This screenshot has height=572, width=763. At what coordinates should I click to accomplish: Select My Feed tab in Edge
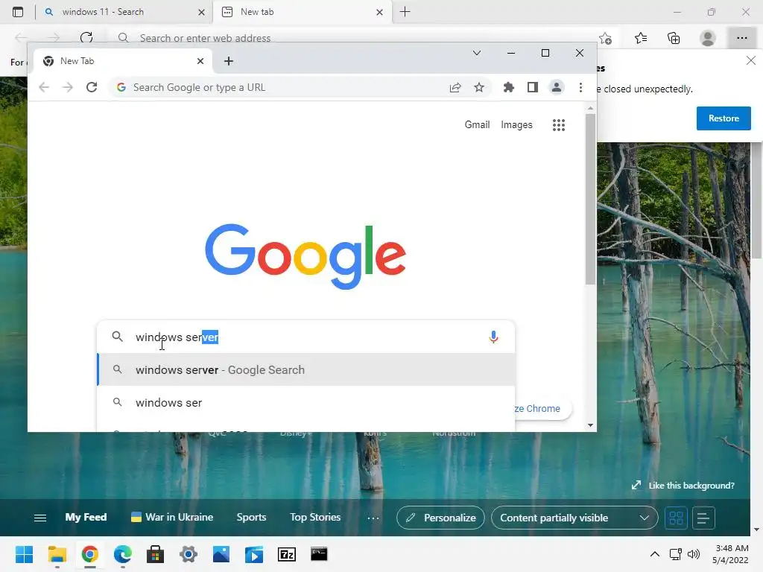[x=86, y=517]
